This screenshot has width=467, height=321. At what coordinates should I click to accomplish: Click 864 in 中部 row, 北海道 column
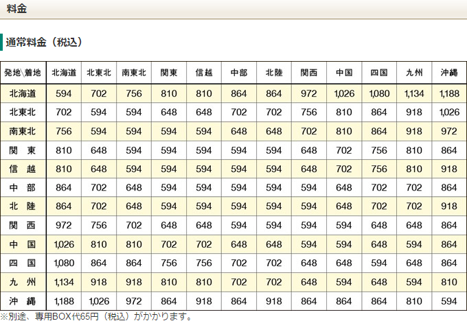[x=64, y=188]
